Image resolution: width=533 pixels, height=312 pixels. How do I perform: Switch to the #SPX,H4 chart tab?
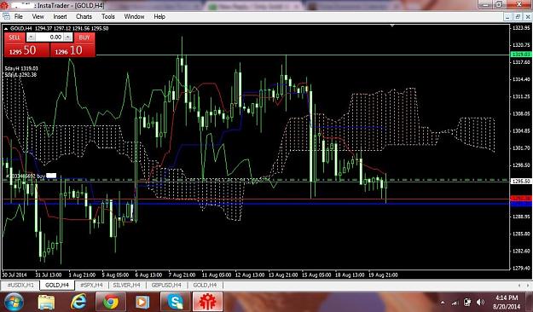click(x=91, y=286)
